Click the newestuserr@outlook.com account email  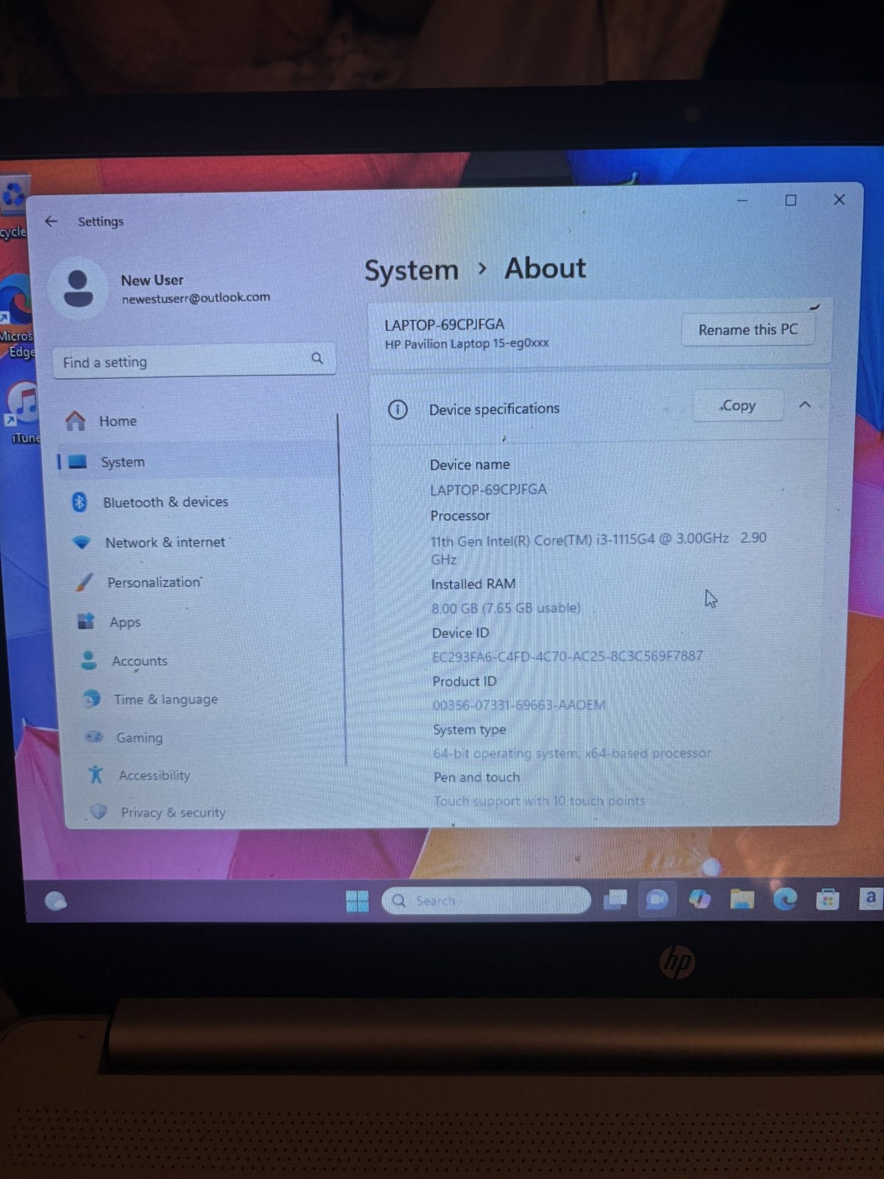(x=196, y=298)
